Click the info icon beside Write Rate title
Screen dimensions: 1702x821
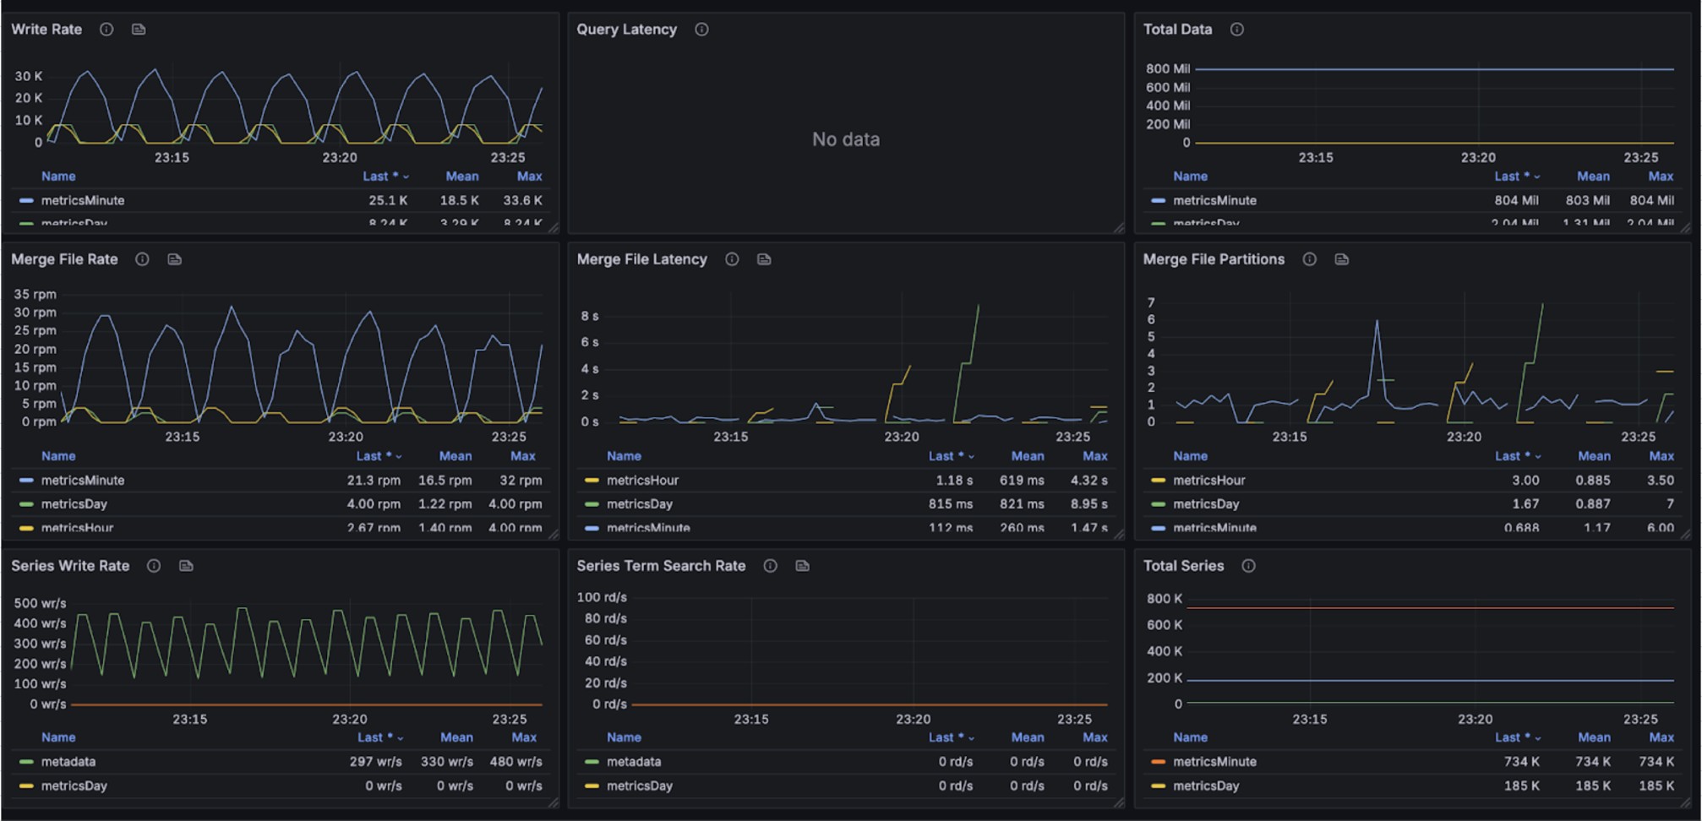point(106,30)
